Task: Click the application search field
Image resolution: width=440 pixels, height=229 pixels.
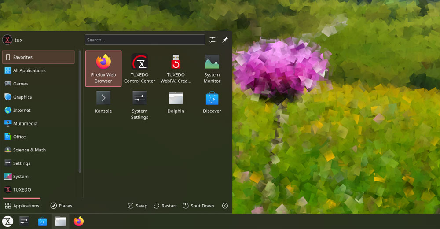Action: [x=145, y=40]
